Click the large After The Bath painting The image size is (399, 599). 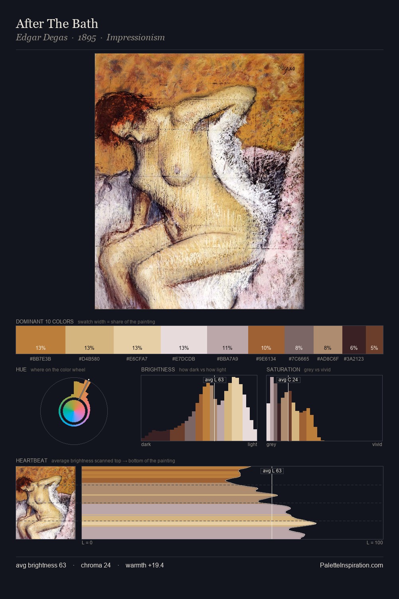point(199,181)
